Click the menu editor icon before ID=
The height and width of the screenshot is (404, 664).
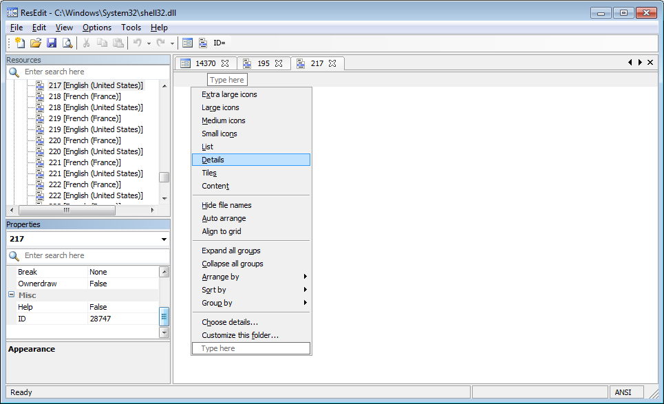[203, 43]
